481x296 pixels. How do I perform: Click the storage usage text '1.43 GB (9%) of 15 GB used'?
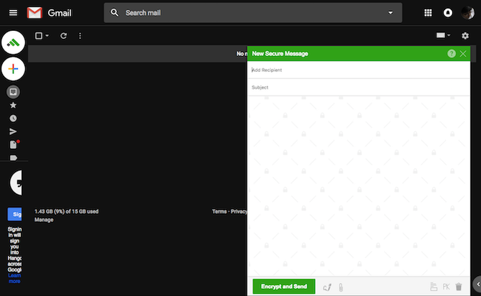(66, 211)
